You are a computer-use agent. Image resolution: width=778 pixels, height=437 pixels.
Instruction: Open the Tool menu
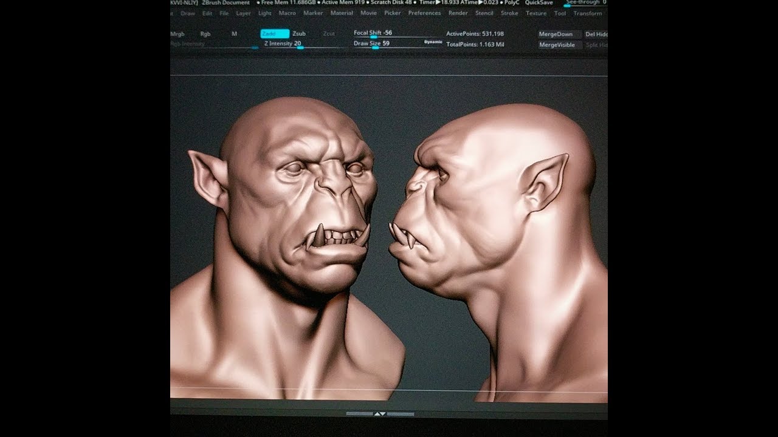pyautogui.click(x=560, y=13)
